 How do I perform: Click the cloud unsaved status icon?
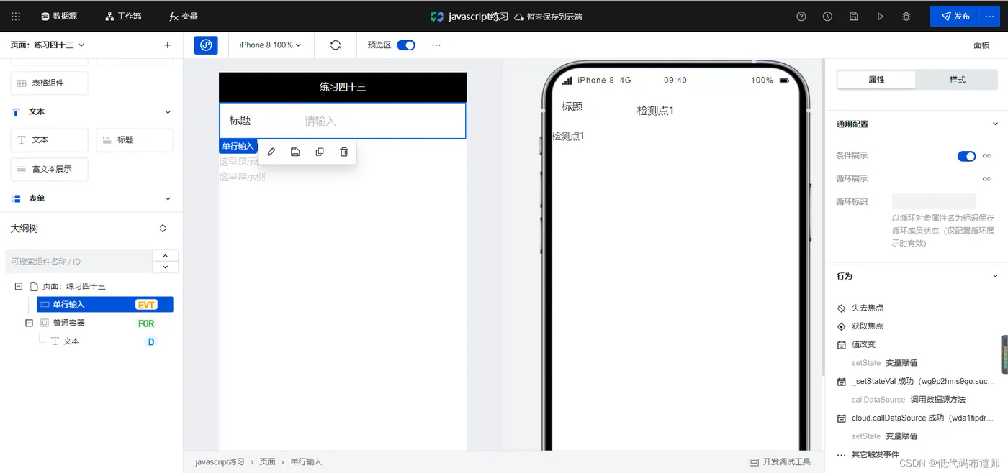518,16
